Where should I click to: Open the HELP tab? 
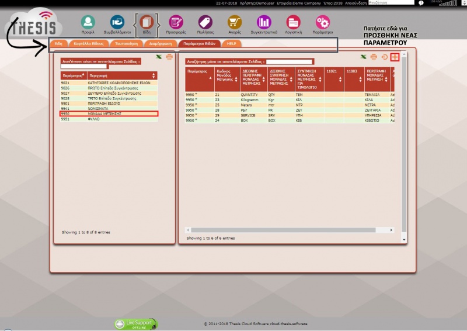point(232,44)
